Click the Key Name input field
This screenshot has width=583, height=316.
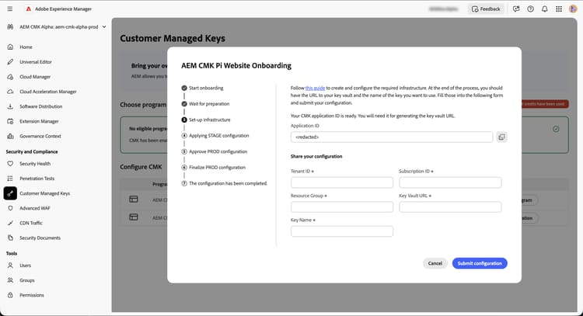click(x=342, y=231)
